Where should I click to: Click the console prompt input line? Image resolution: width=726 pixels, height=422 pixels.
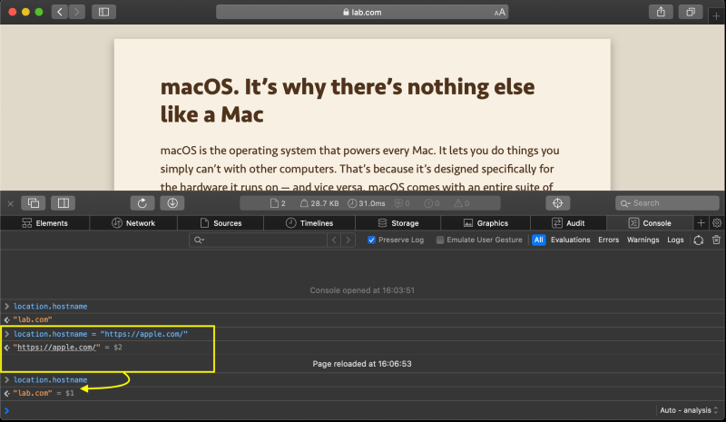click(x=329, y=410)
